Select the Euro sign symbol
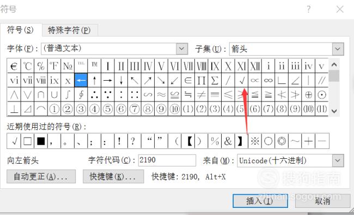This screenshot has height=215, width=354. point(14,66)
